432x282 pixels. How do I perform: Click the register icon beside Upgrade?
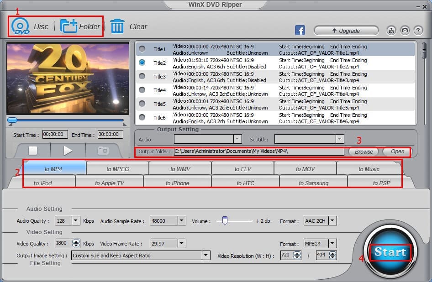click(x=391, y=30)
